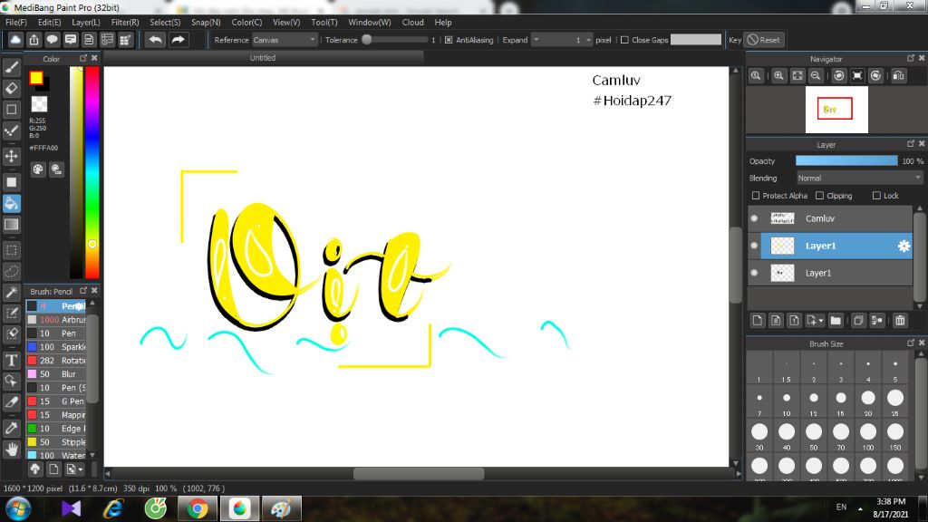The width and height of the screenshot is (928, 522).
Task: Adjust the Tolerance slider handle
Action: pyautogui.click(x=367, y=40)
